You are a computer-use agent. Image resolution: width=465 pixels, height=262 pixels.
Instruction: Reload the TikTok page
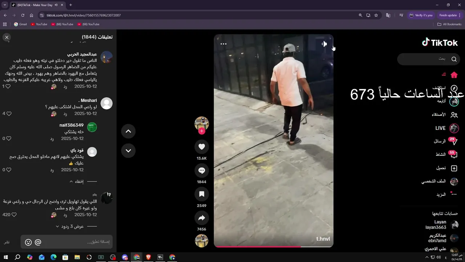pyautogui.click(x=23, y=15)
